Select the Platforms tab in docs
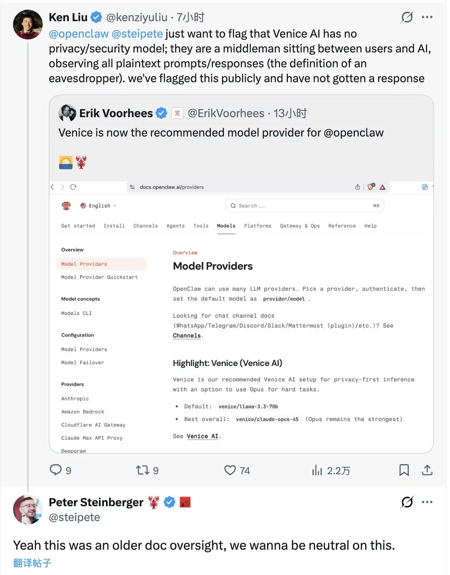The width and height of the screenshot is (450, 575). pos(257,226)
